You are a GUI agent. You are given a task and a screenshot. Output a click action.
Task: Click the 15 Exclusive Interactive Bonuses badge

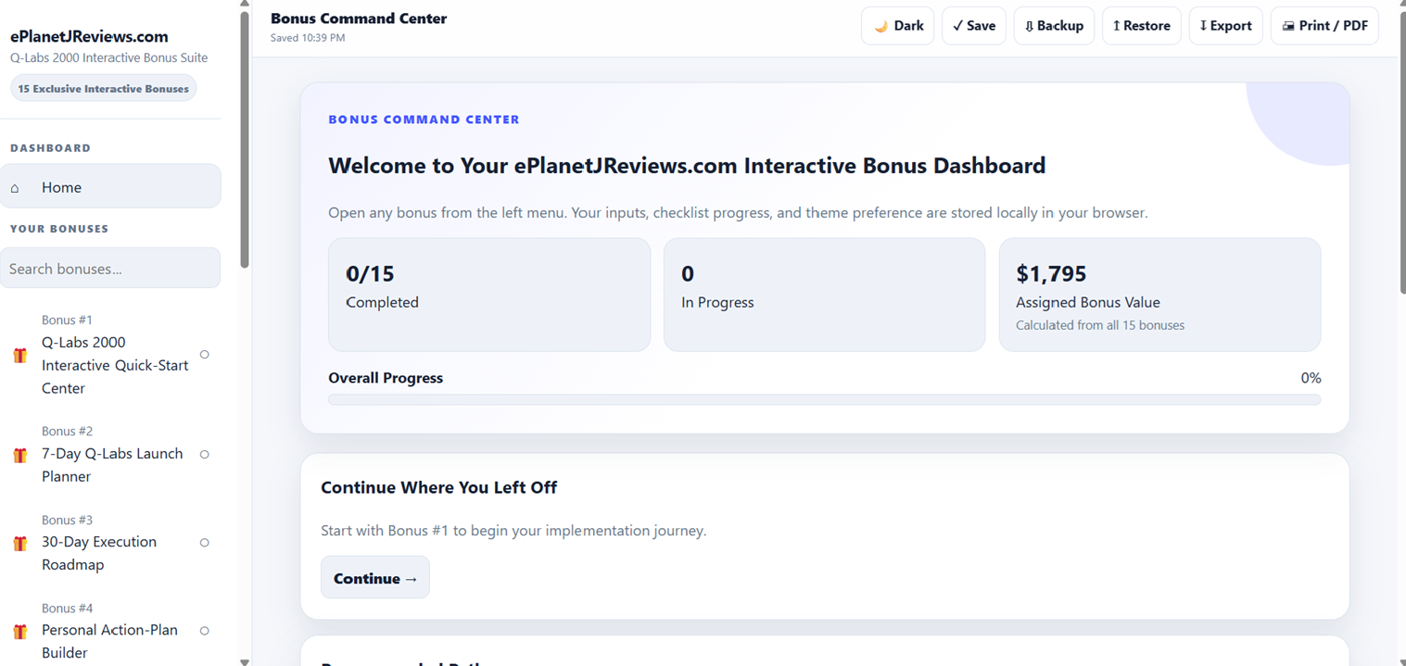coord(104,89)
